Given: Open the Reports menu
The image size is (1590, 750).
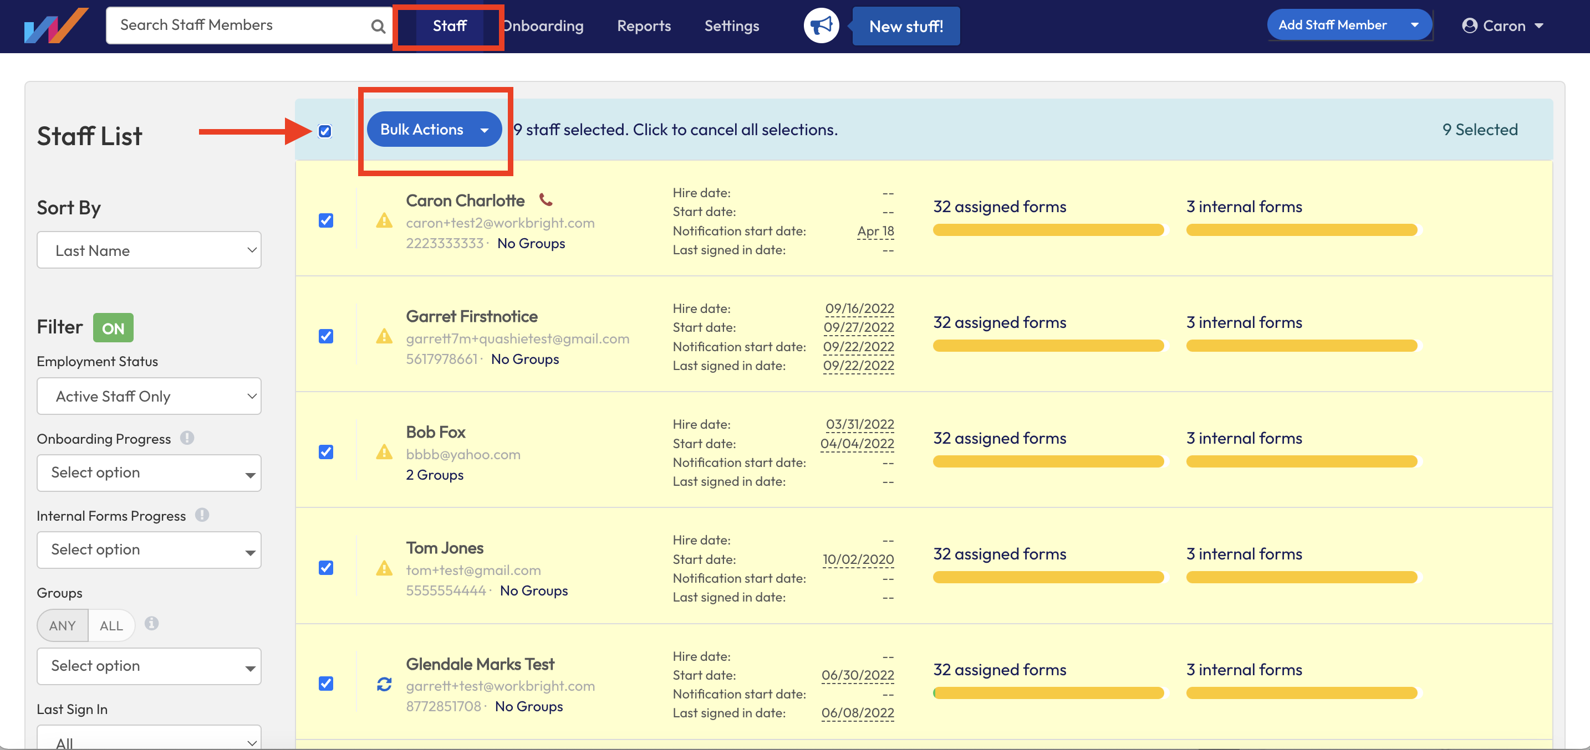Looking at the screenshot, I should 643,25.
